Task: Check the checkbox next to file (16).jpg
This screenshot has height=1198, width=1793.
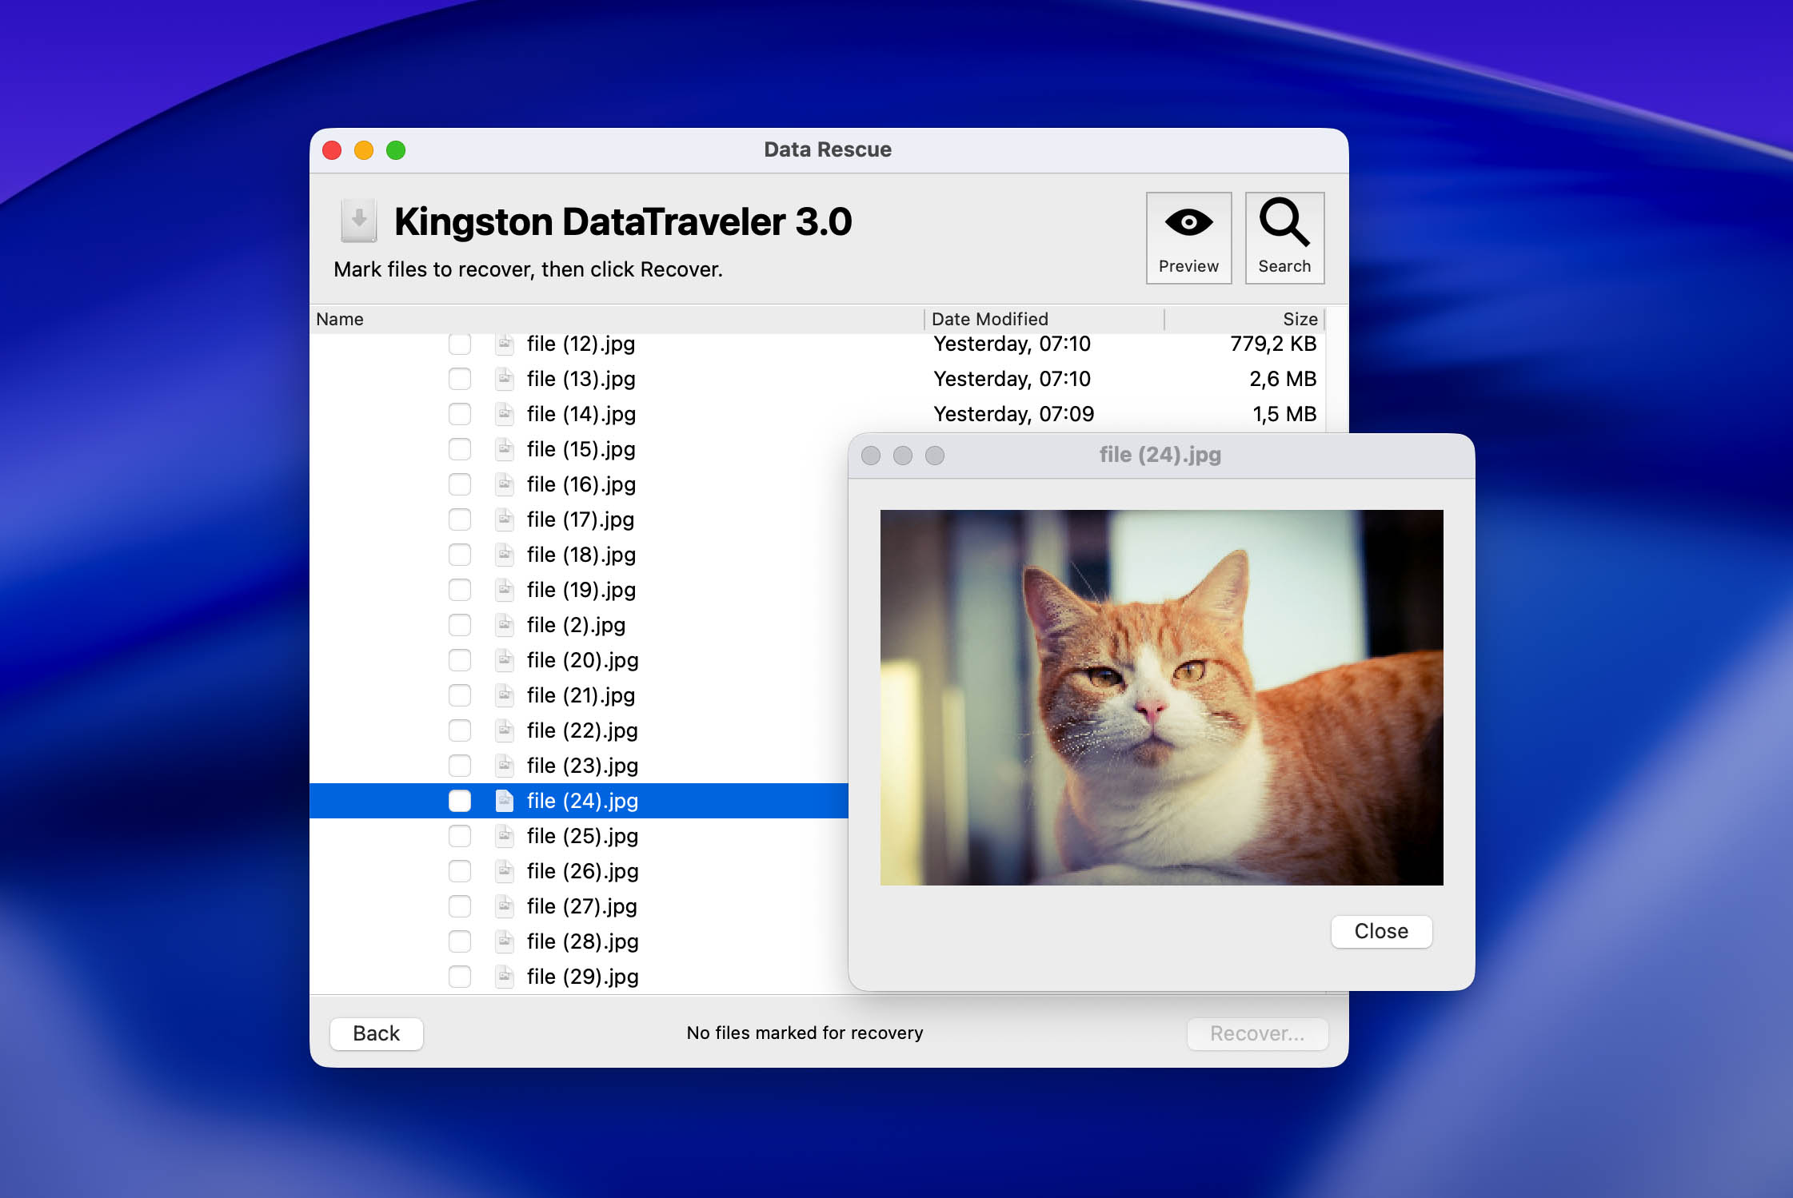Action: (460, 484)
